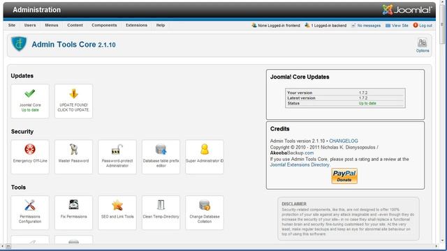Open the Extensions menu
The height and width of the screenshot is (251, 447).
[x=137, y=25]
